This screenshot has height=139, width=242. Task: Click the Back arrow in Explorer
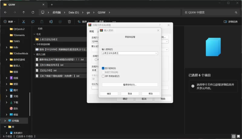point(5,12)
